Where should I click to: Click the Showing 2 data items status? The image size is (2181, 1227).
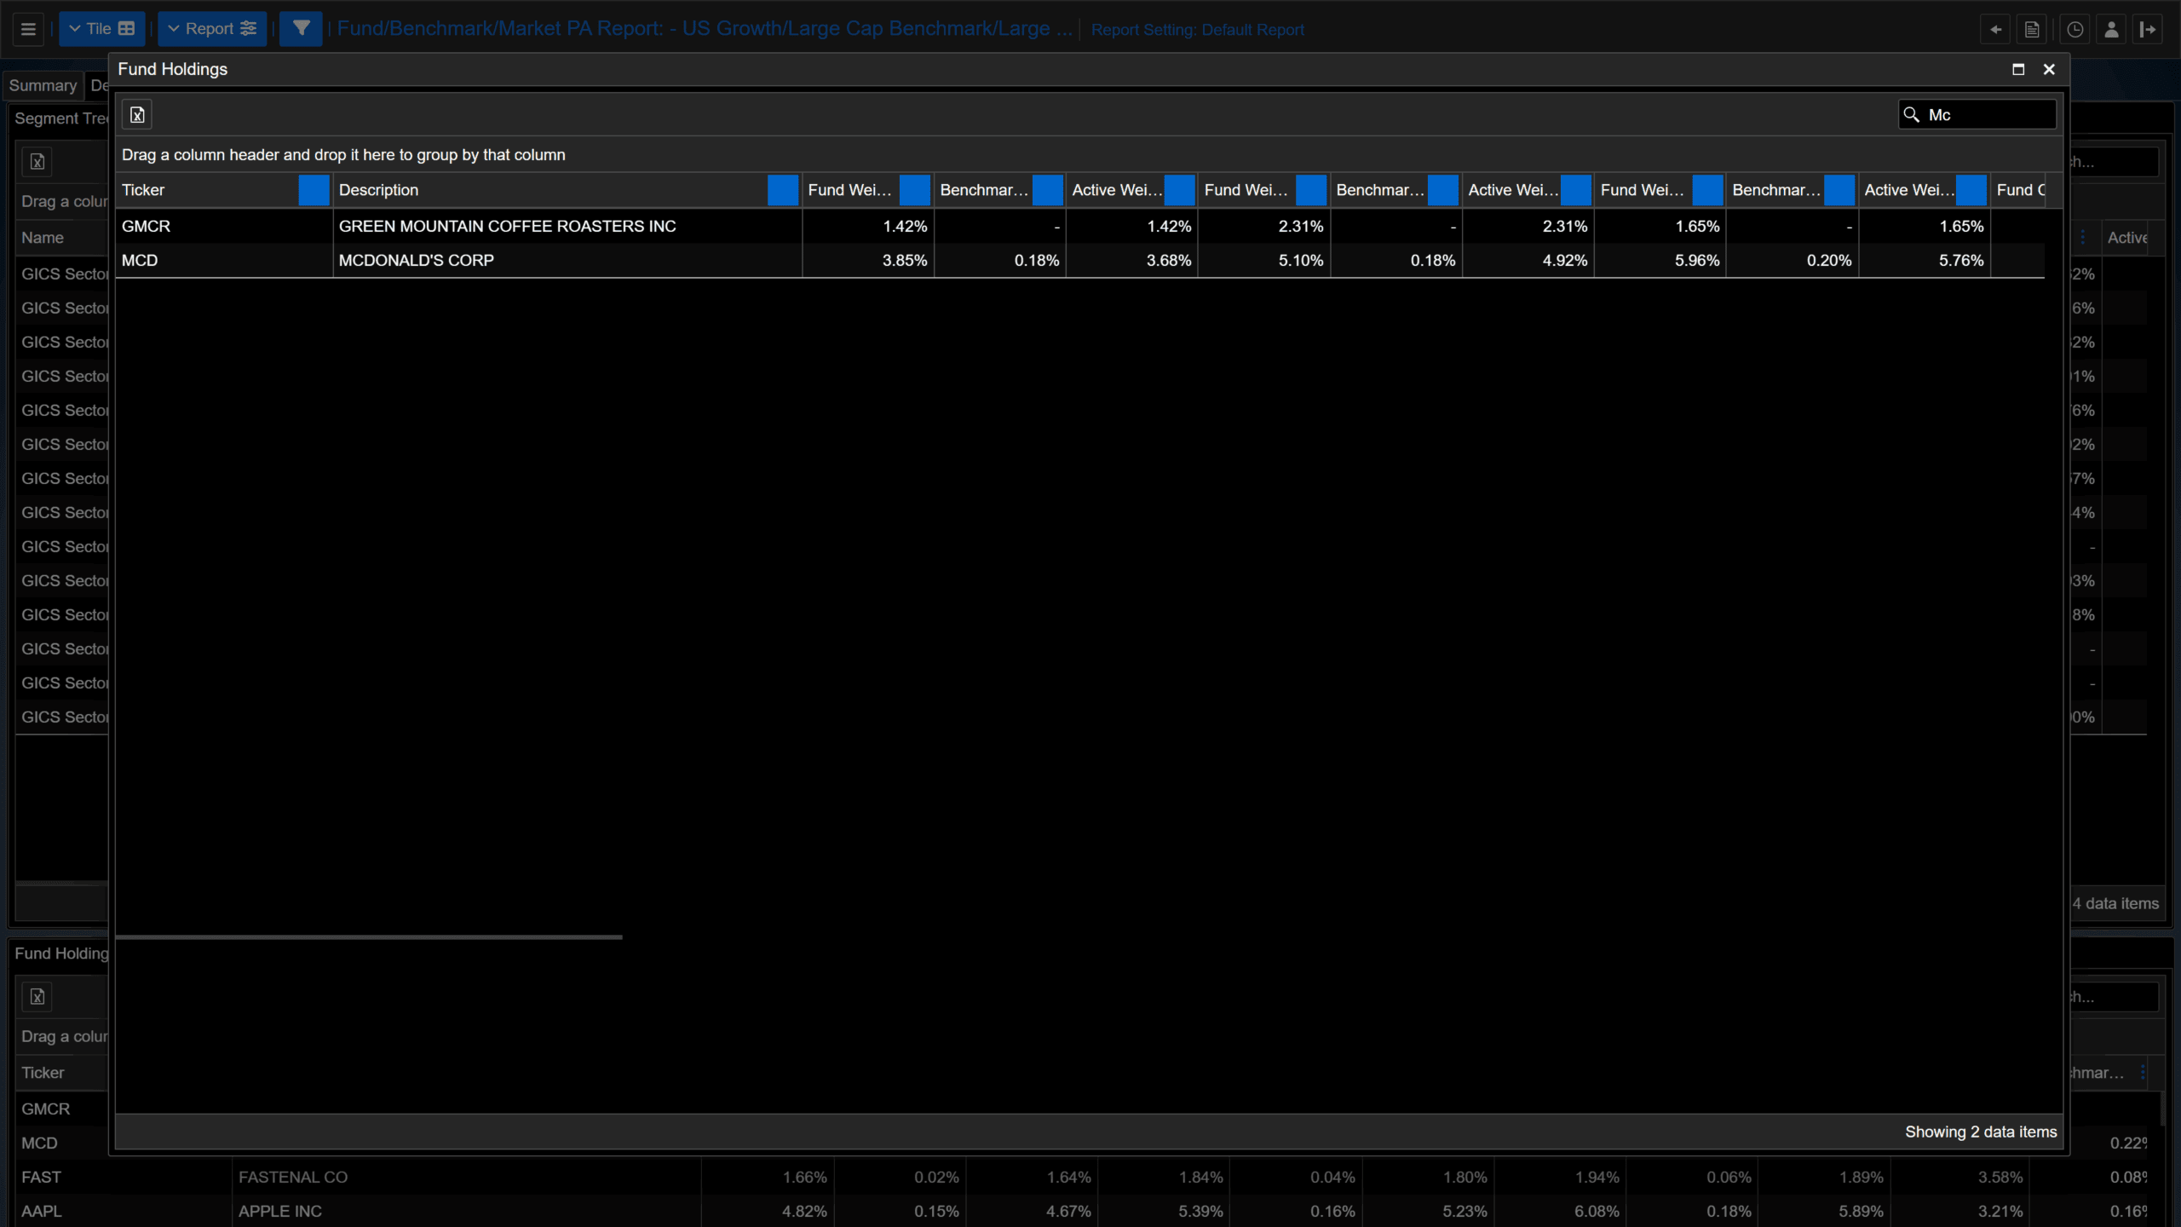[x=1981, y=1132]
